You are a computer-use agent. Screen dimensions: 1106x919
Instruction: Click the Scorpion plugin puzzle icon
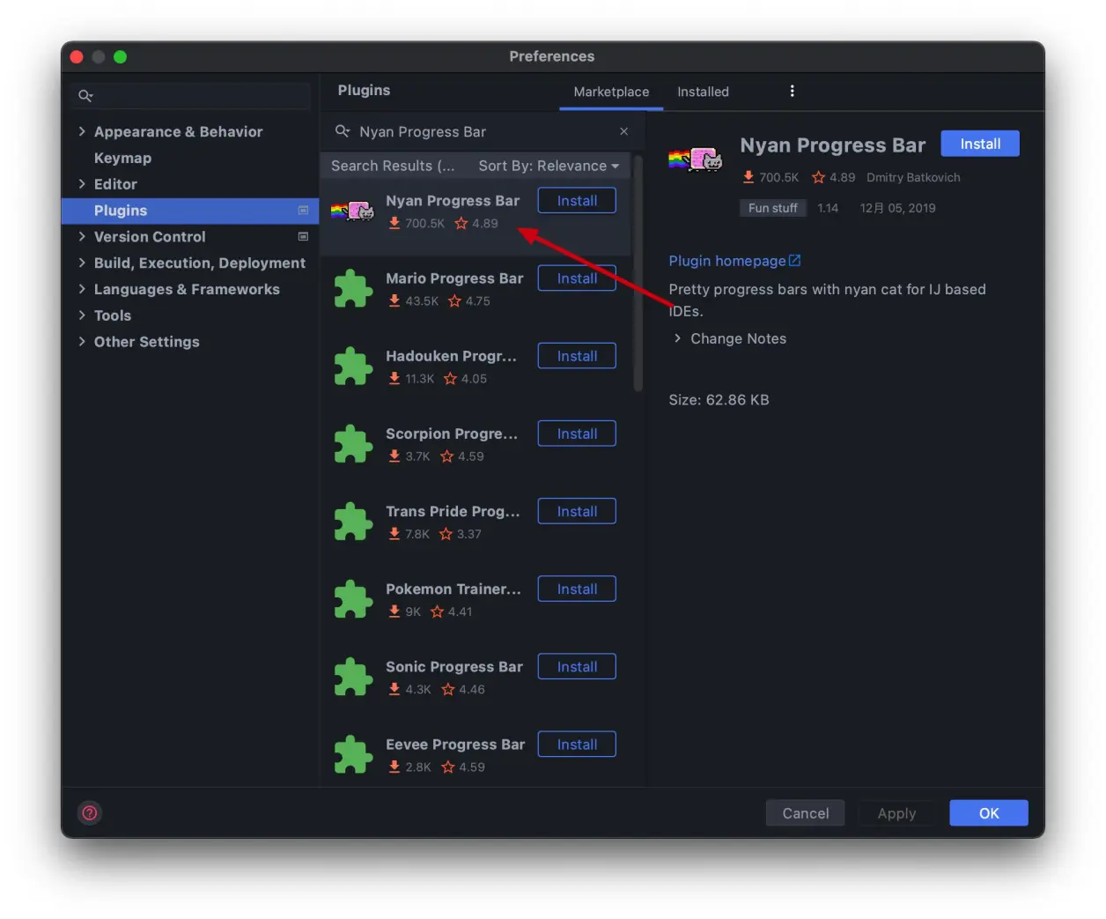click(x=353, y=443)
